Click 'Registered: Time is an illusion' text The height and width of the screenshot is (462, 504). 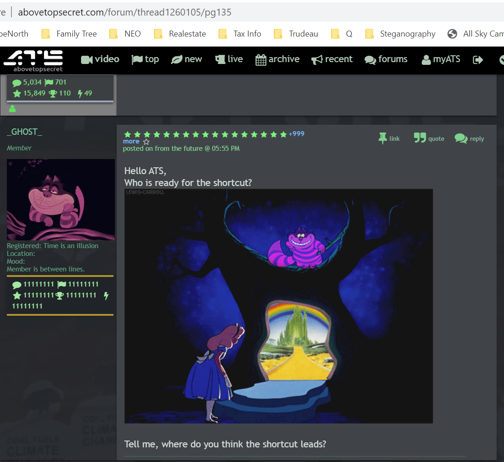53,245
